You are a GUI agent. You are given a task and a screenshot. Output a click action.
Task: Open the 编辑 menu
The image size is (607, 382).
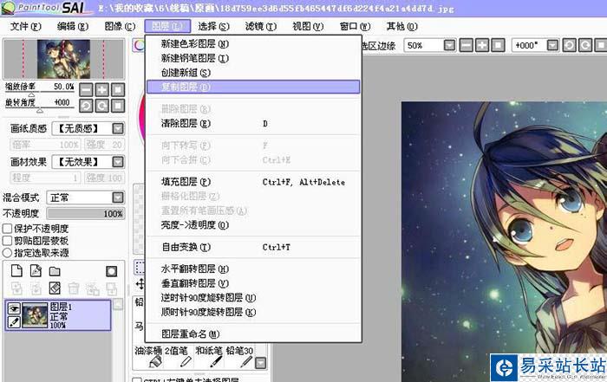(x=73, y=26)
